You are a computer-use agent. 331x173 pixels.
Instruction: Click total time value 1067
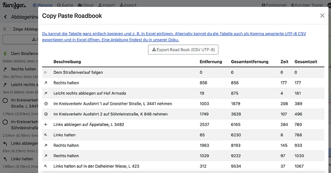point(299,166)
